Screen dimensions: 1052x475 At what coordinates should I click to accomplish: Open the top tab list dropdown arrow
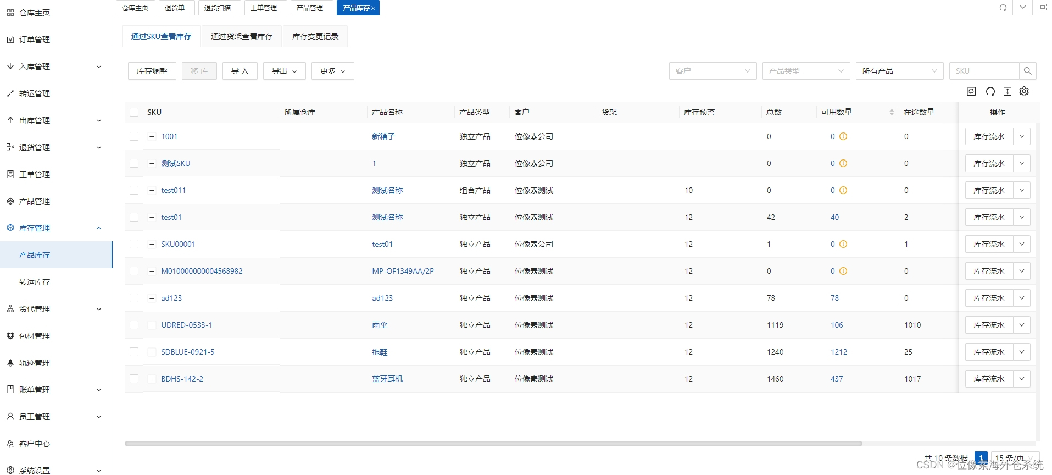coord(1023,8)
